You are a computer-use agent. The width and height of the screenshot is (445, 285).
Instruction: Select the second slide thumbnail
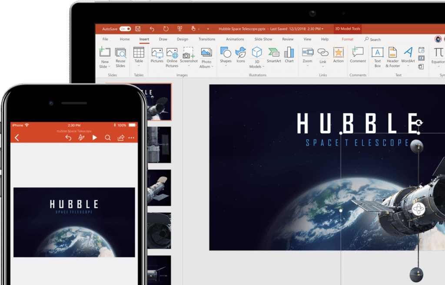(159, 145)
